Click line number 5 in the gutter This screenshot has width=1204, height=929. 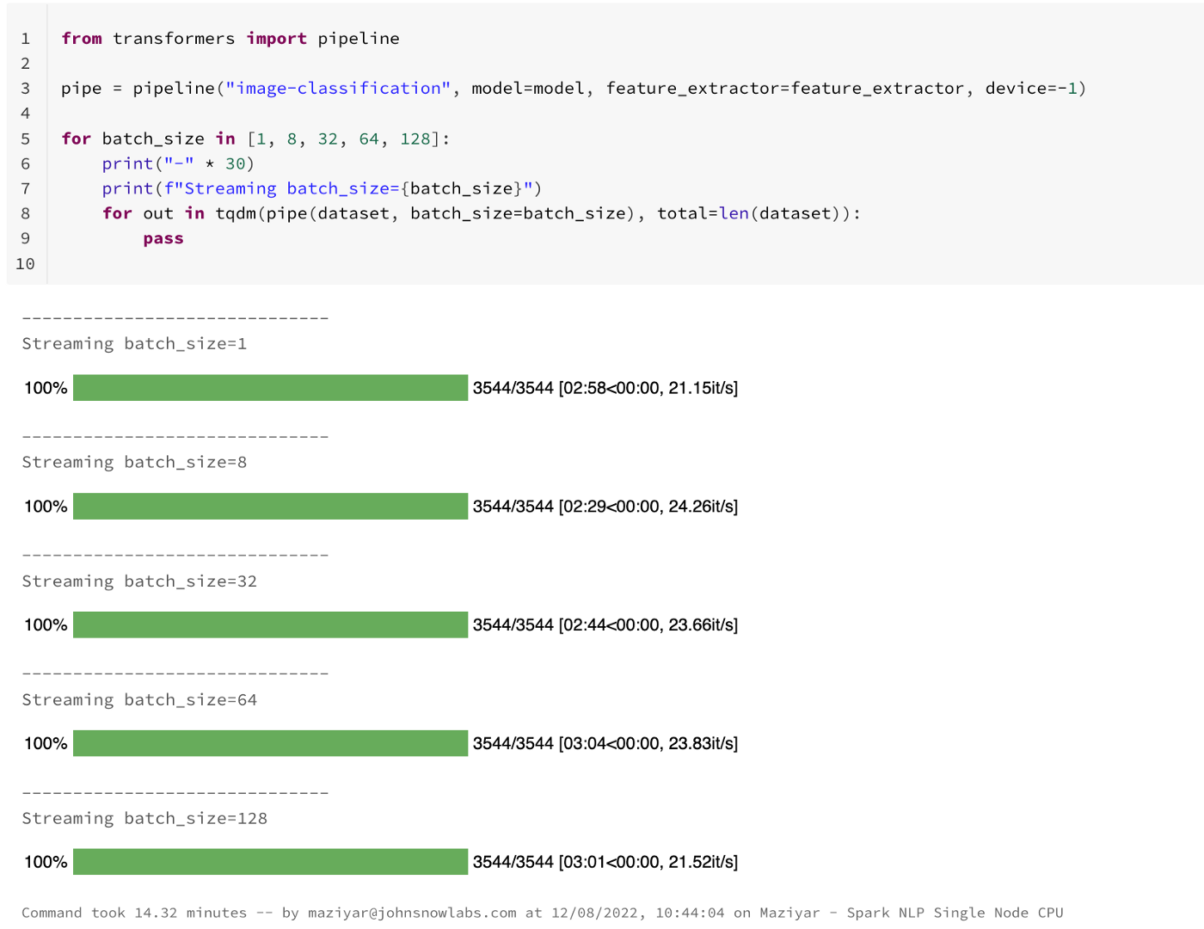(x=26, y=139)
